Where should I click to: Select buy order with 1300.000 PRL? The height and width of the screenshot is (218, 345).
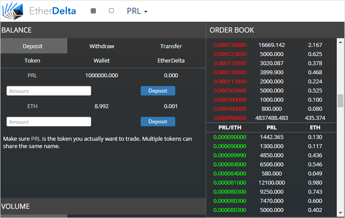(x=271, y=146)
